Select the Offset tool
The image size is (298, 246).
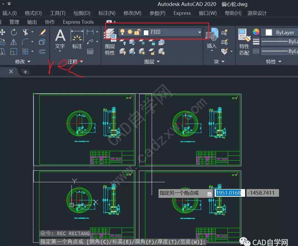(x=42, y=52)
